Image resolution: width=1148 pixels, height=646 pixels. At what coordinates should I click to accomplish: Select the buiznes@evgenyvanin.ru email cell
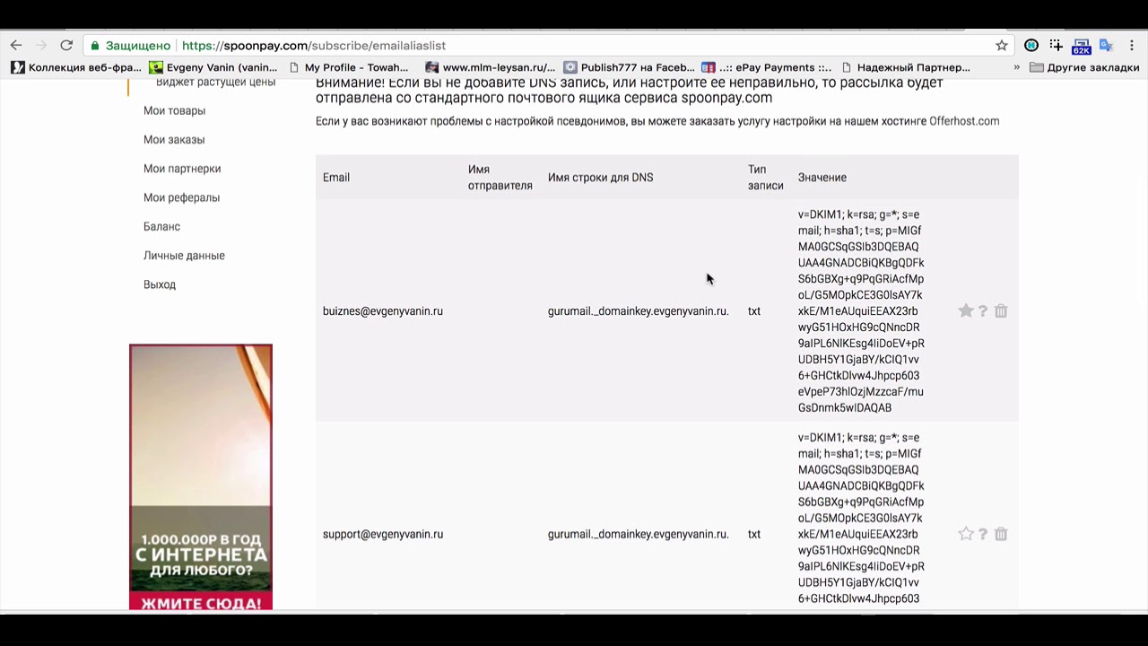383,311
